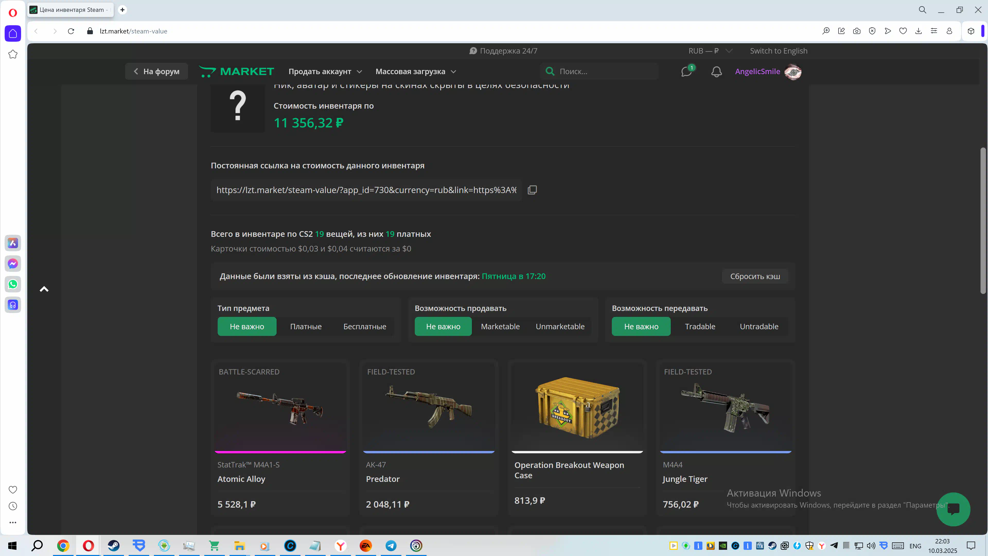Copy the permanent inventory link
The width and height of the screenshot is (988, 556).
tap(532, 190)
